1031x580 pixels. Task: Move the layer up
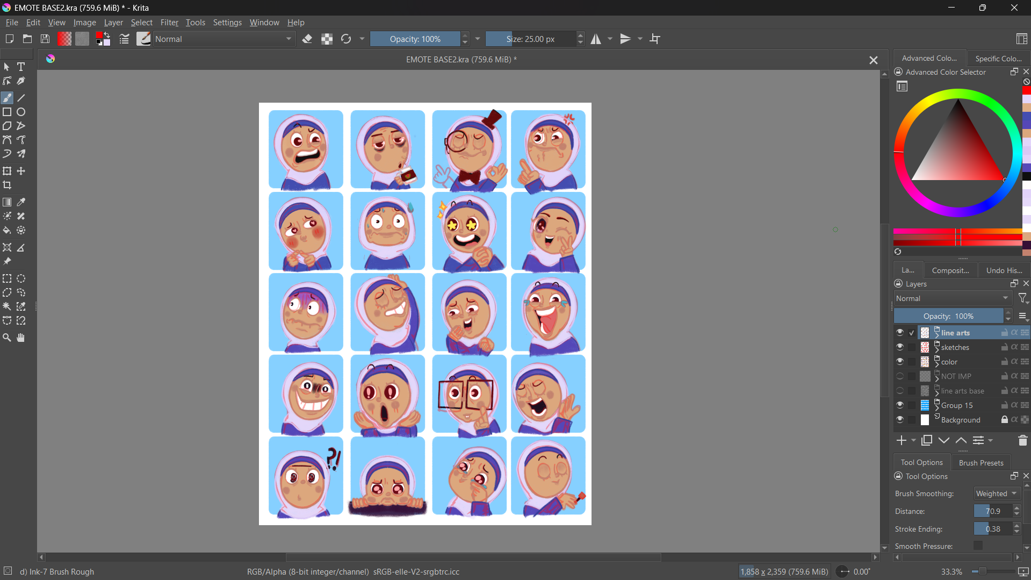click(x=961, y=441)
